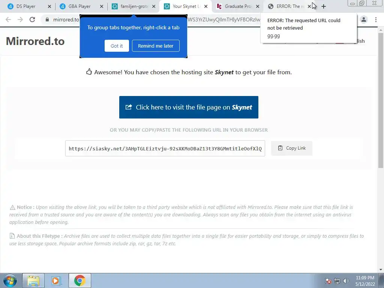The width and height of the screenshot is (384, 288).
Task: Close the familjen-grote tab
Action: pos(154,7)
